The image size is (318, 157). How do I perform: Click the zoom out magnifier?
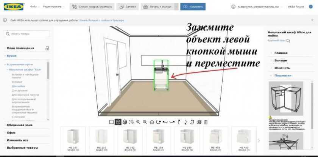(145, 122)
